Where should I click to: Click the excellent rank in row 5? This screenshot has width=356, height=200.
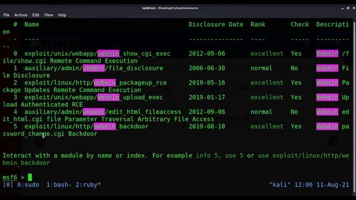pyautogui.click(x=267, y=126)
